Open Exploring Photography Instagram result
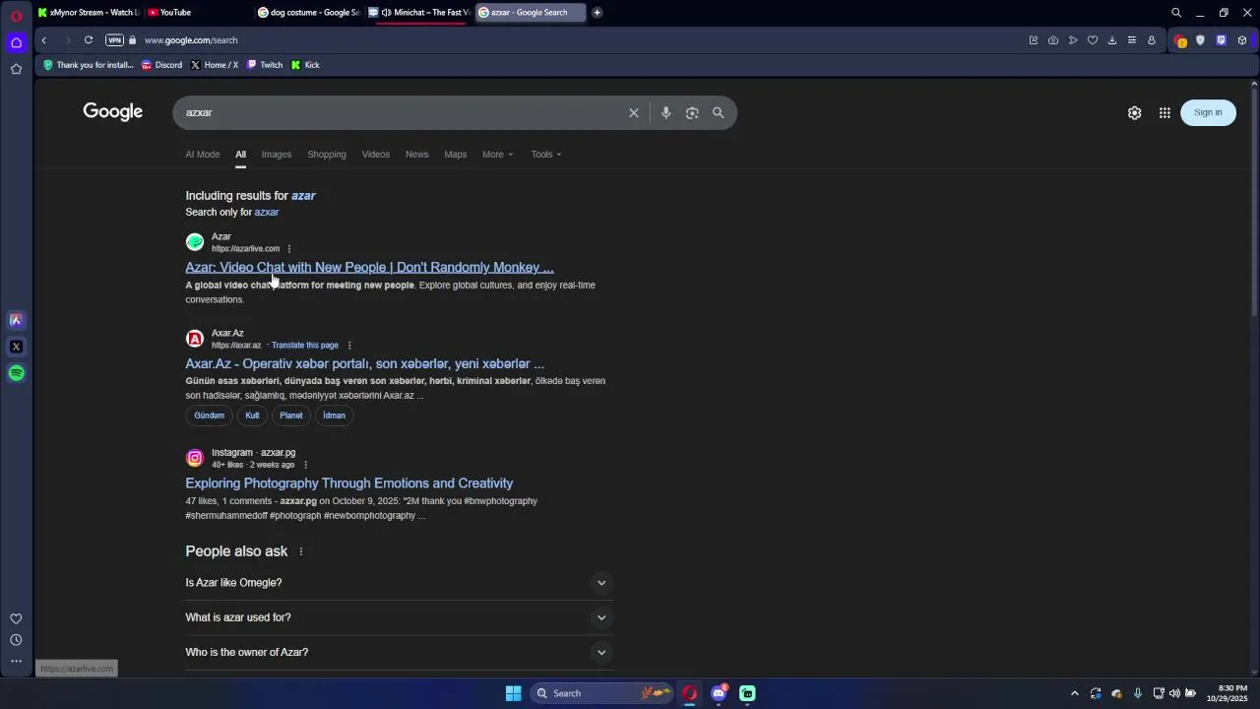The width and height of the screenshot is (1260, 709). 349,483
